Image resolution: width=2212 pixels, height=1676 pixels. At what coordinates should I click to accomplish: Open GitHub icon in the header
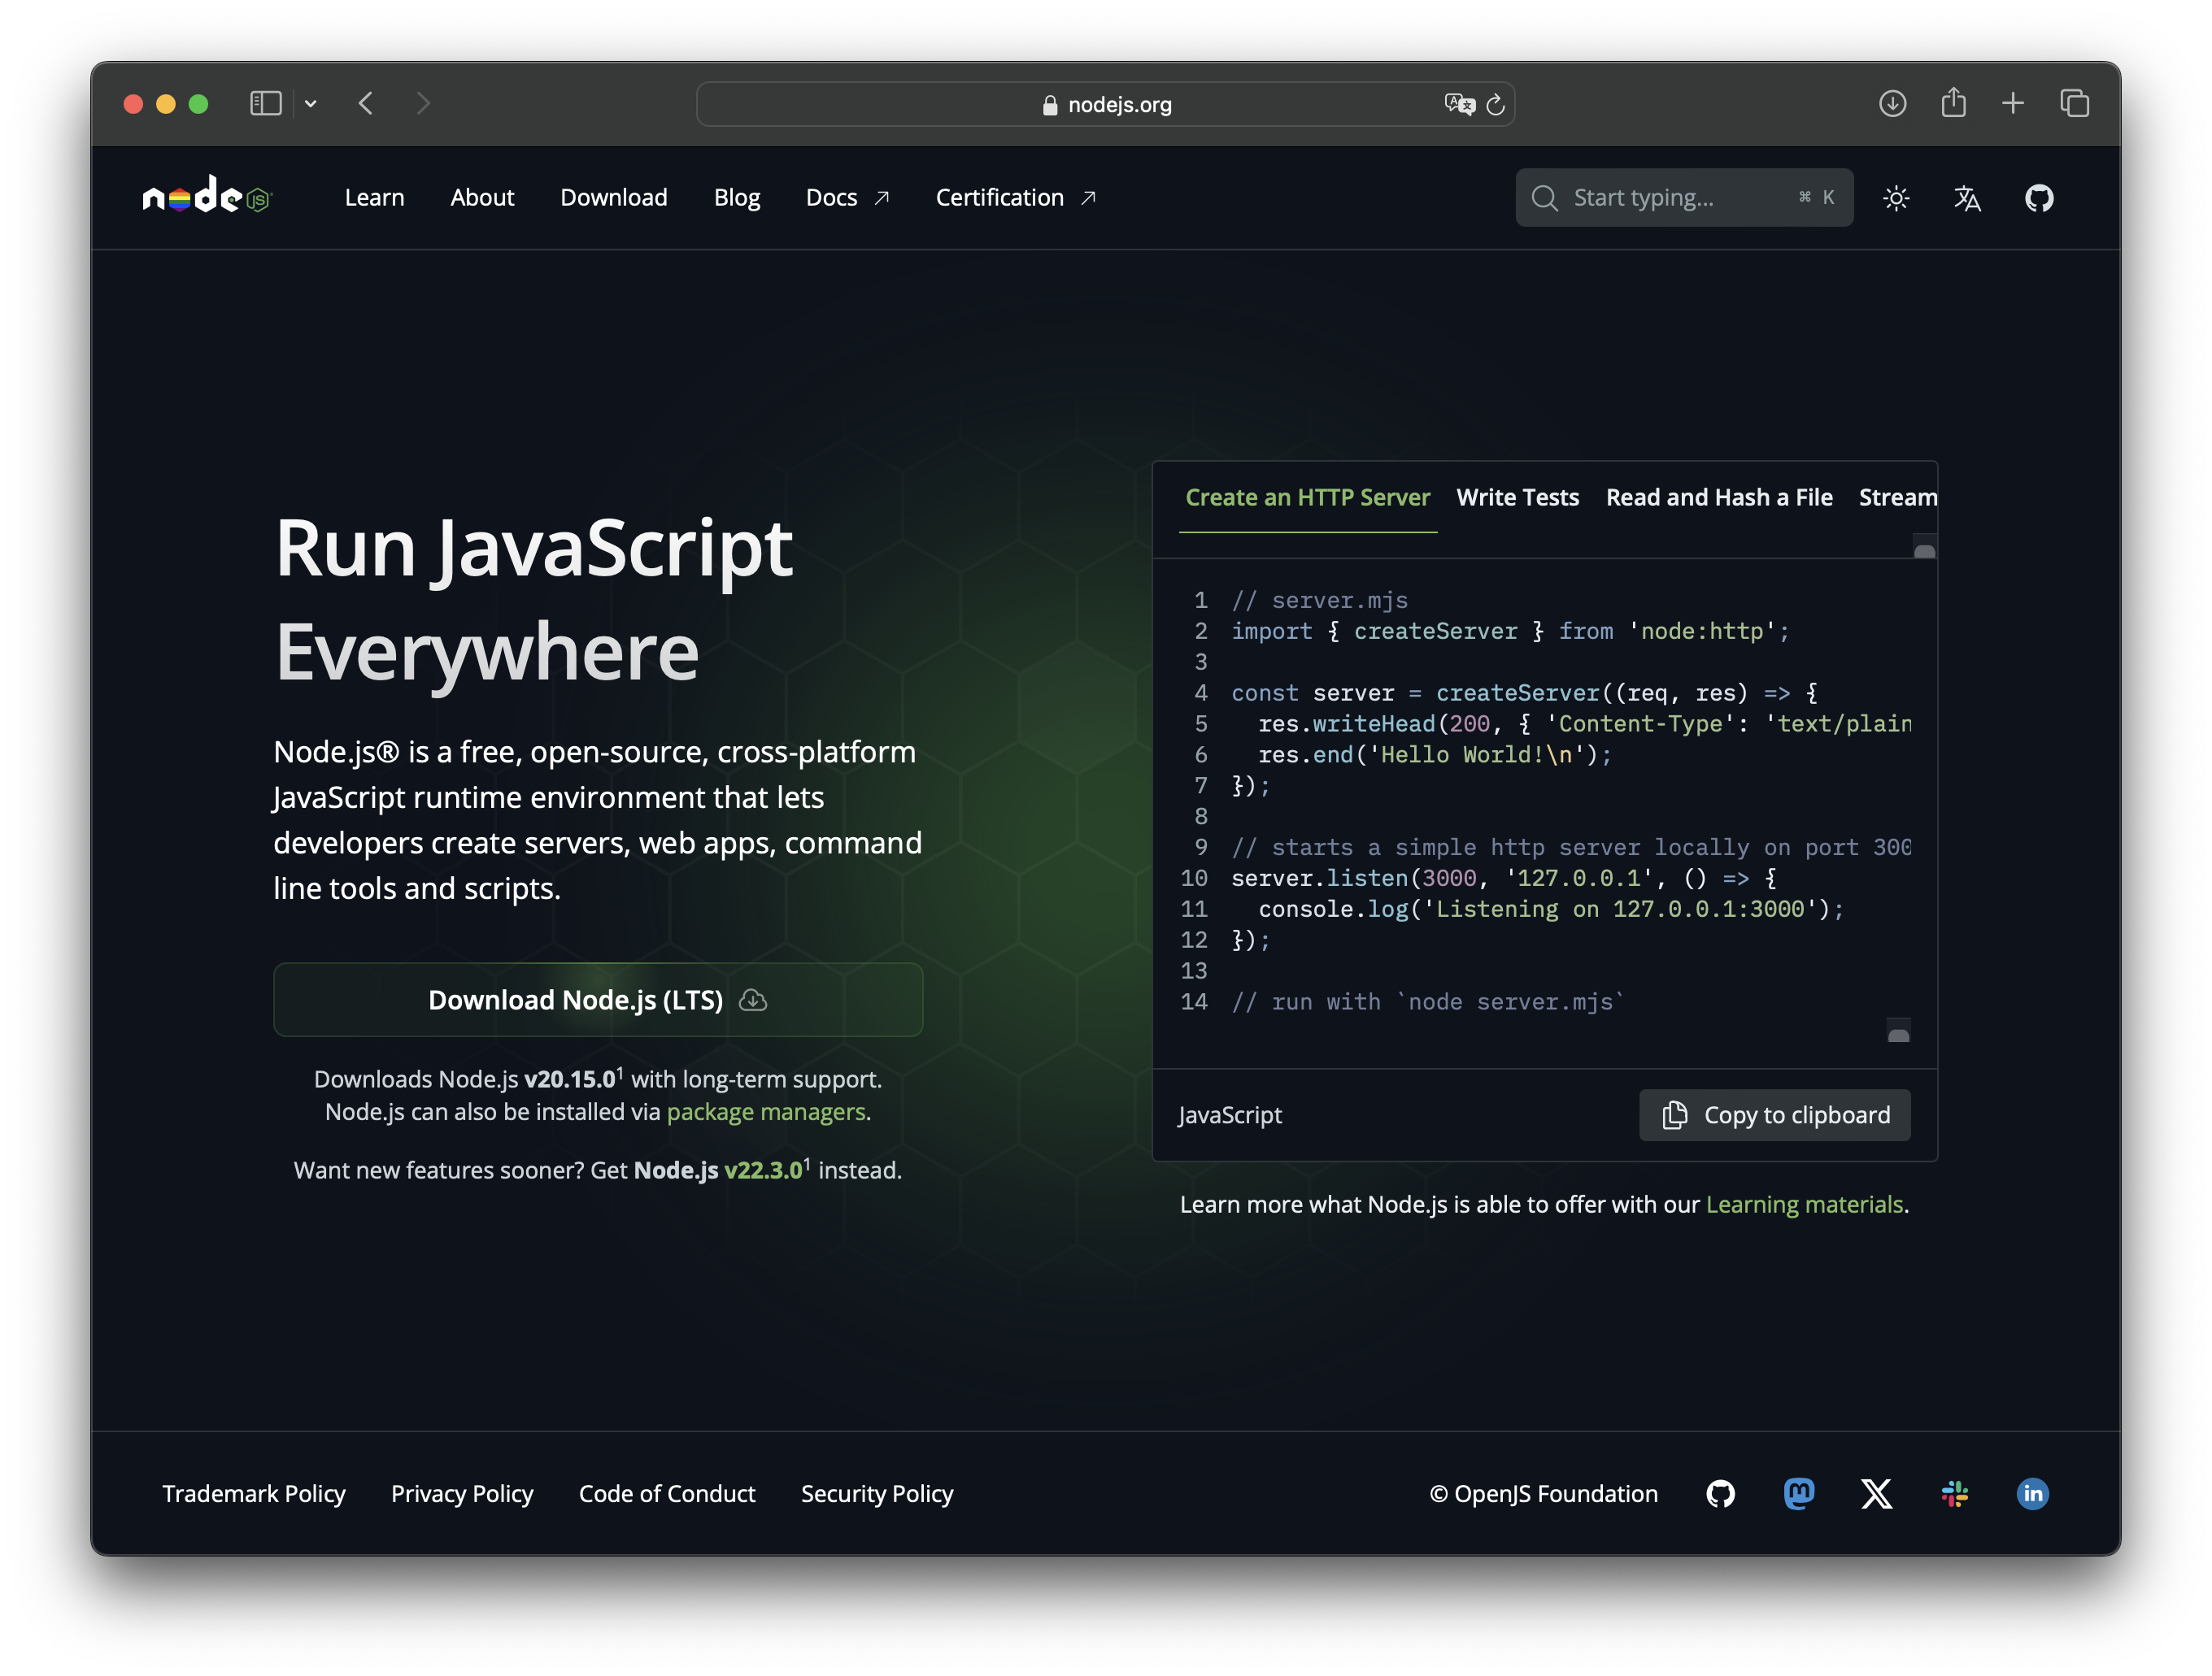click(x=2039, y=198)
